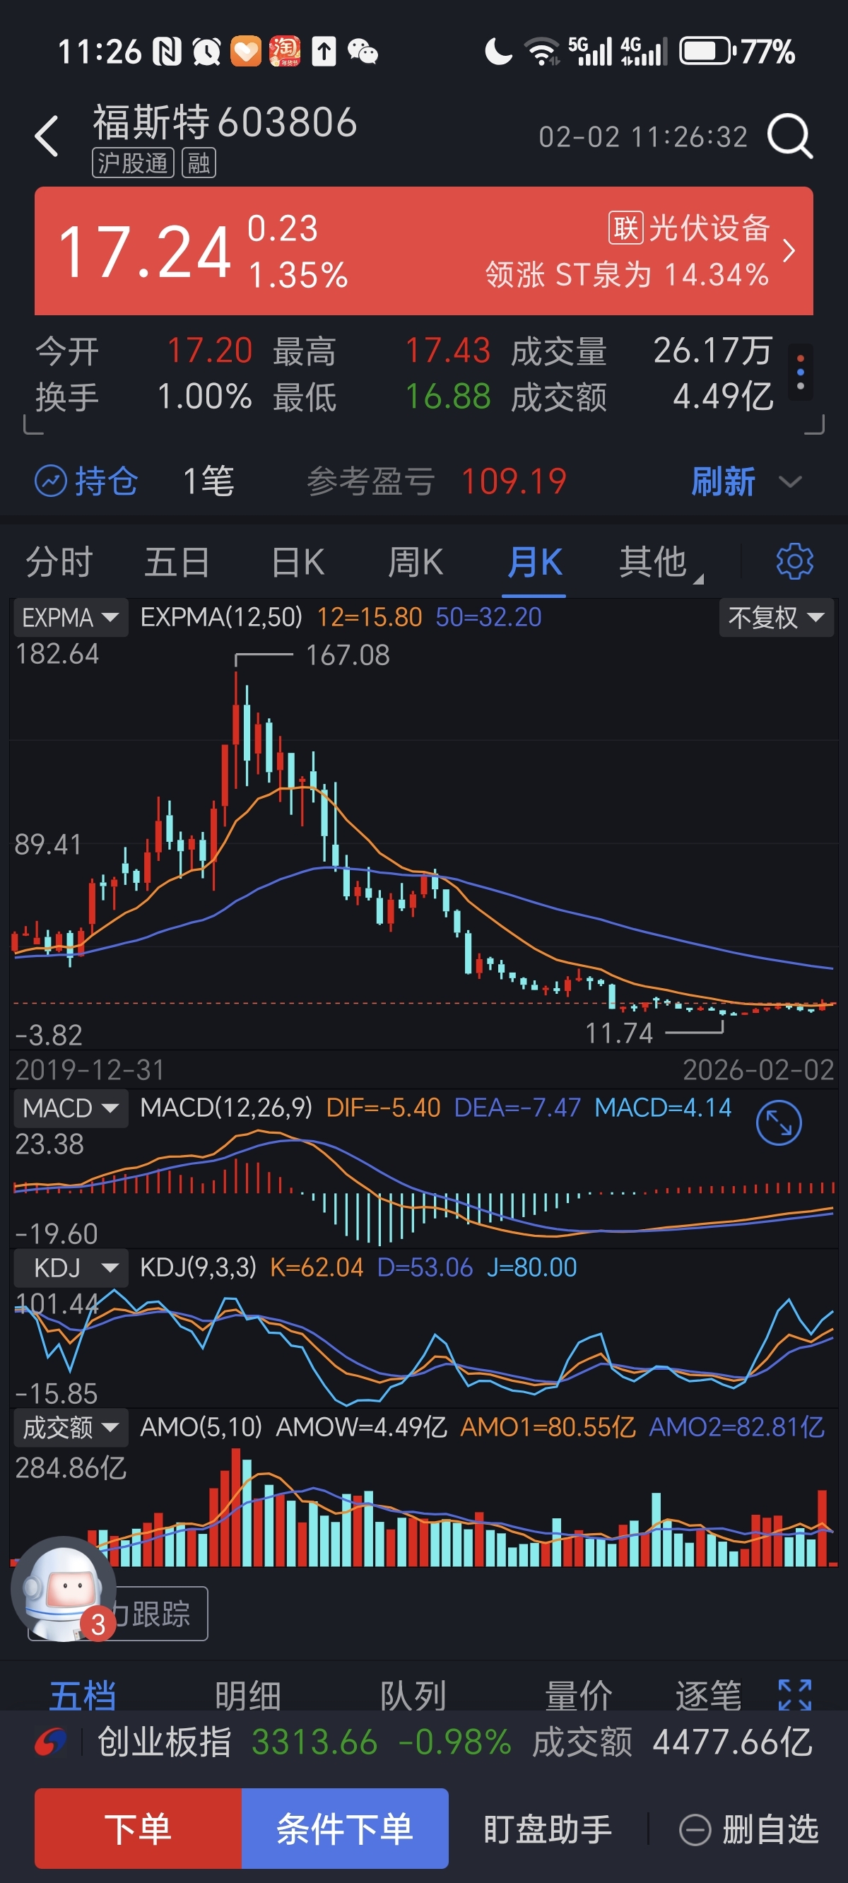Tap the 最高 17.43 value
Screen dimensions: 848x1883
(447, 350)
